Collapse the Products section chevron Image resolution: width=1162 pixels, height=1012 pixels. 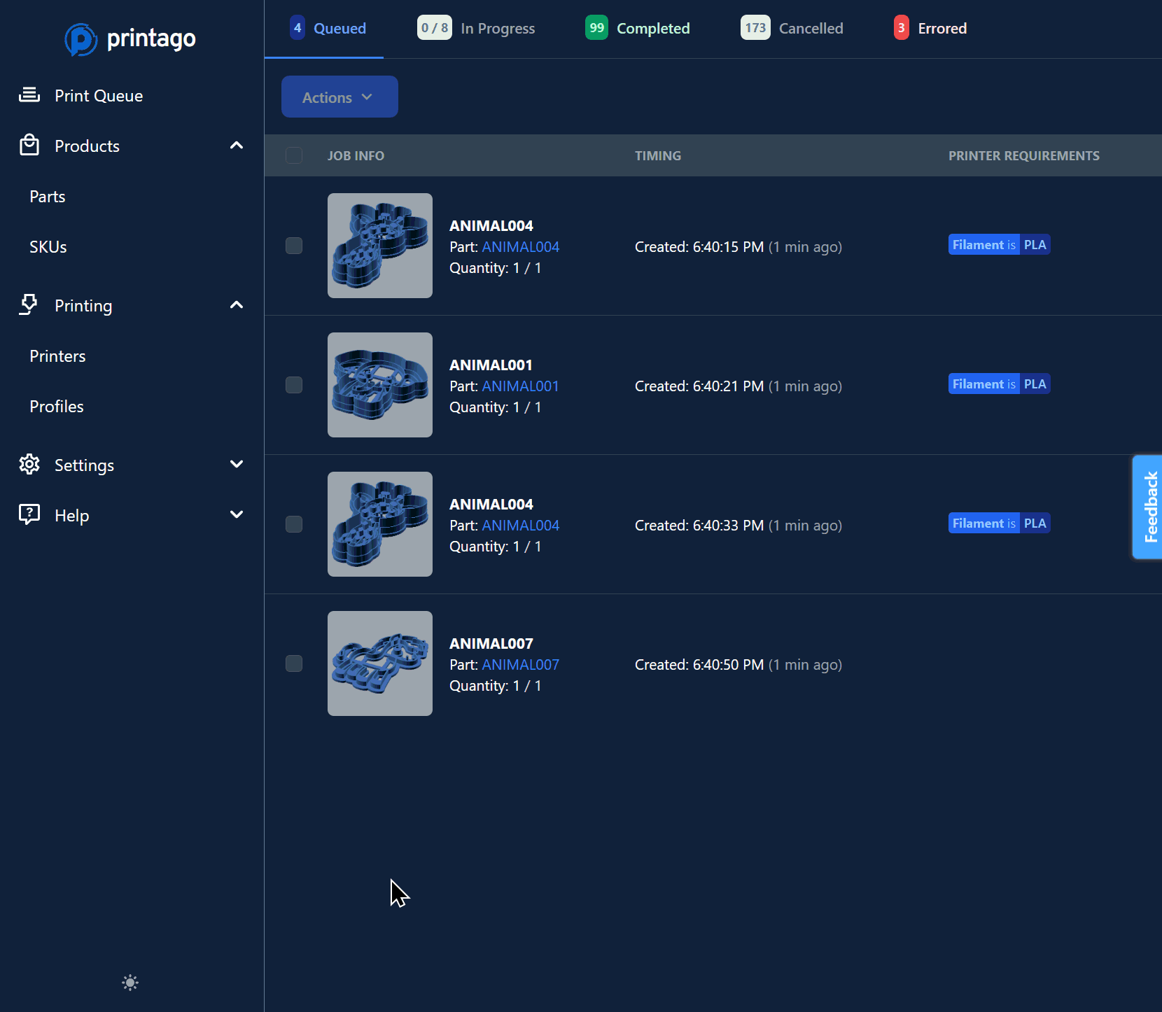(237, 145)
